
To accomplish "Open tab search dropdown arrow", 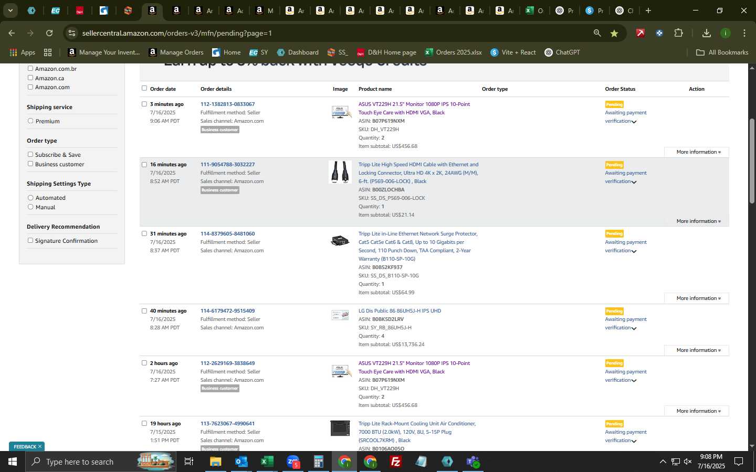I will click(10, 10).
